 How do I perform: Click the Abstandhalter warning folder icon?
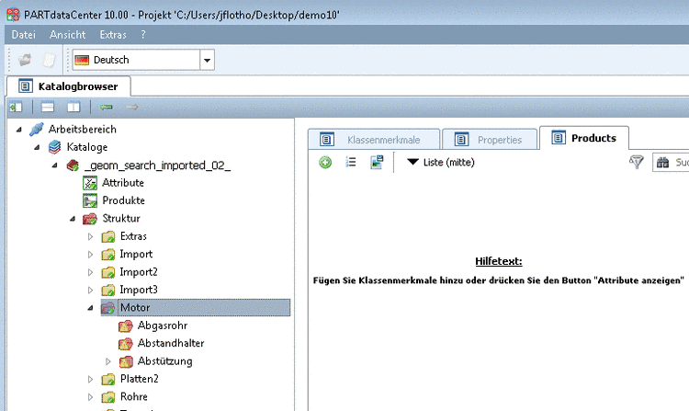click(126, 343)
